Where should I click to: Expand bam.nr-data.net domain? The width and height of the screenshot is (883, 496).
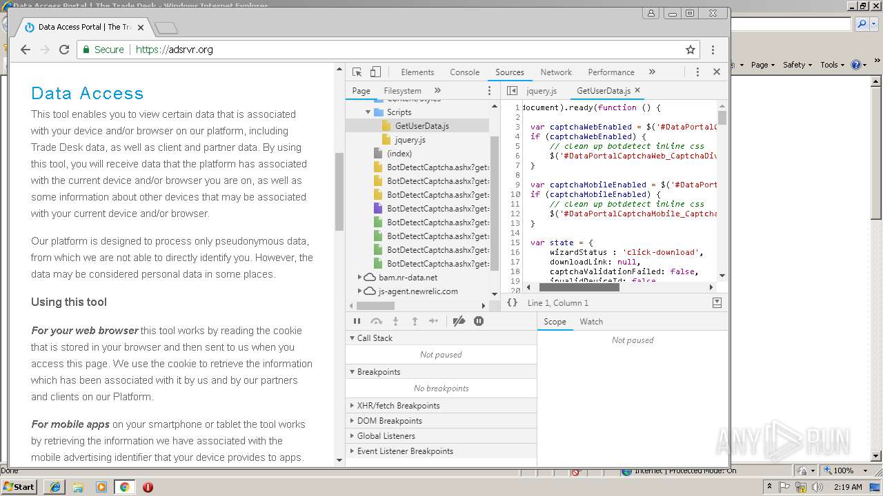pos(359,277)
